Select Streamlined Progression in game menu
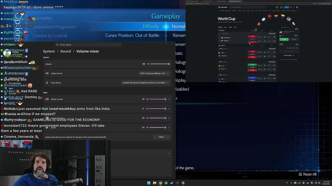 click(54, 27)
